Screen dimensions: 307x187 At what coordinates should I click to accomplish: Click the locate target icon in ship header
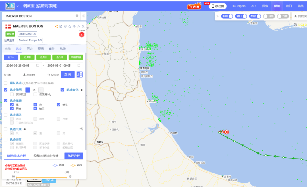click(74, 27)
